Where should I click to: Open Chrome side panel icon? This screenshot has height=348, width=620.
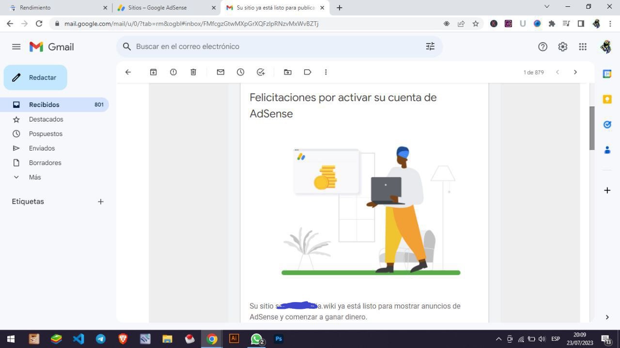pyautogui.click(x=581, y=23)
